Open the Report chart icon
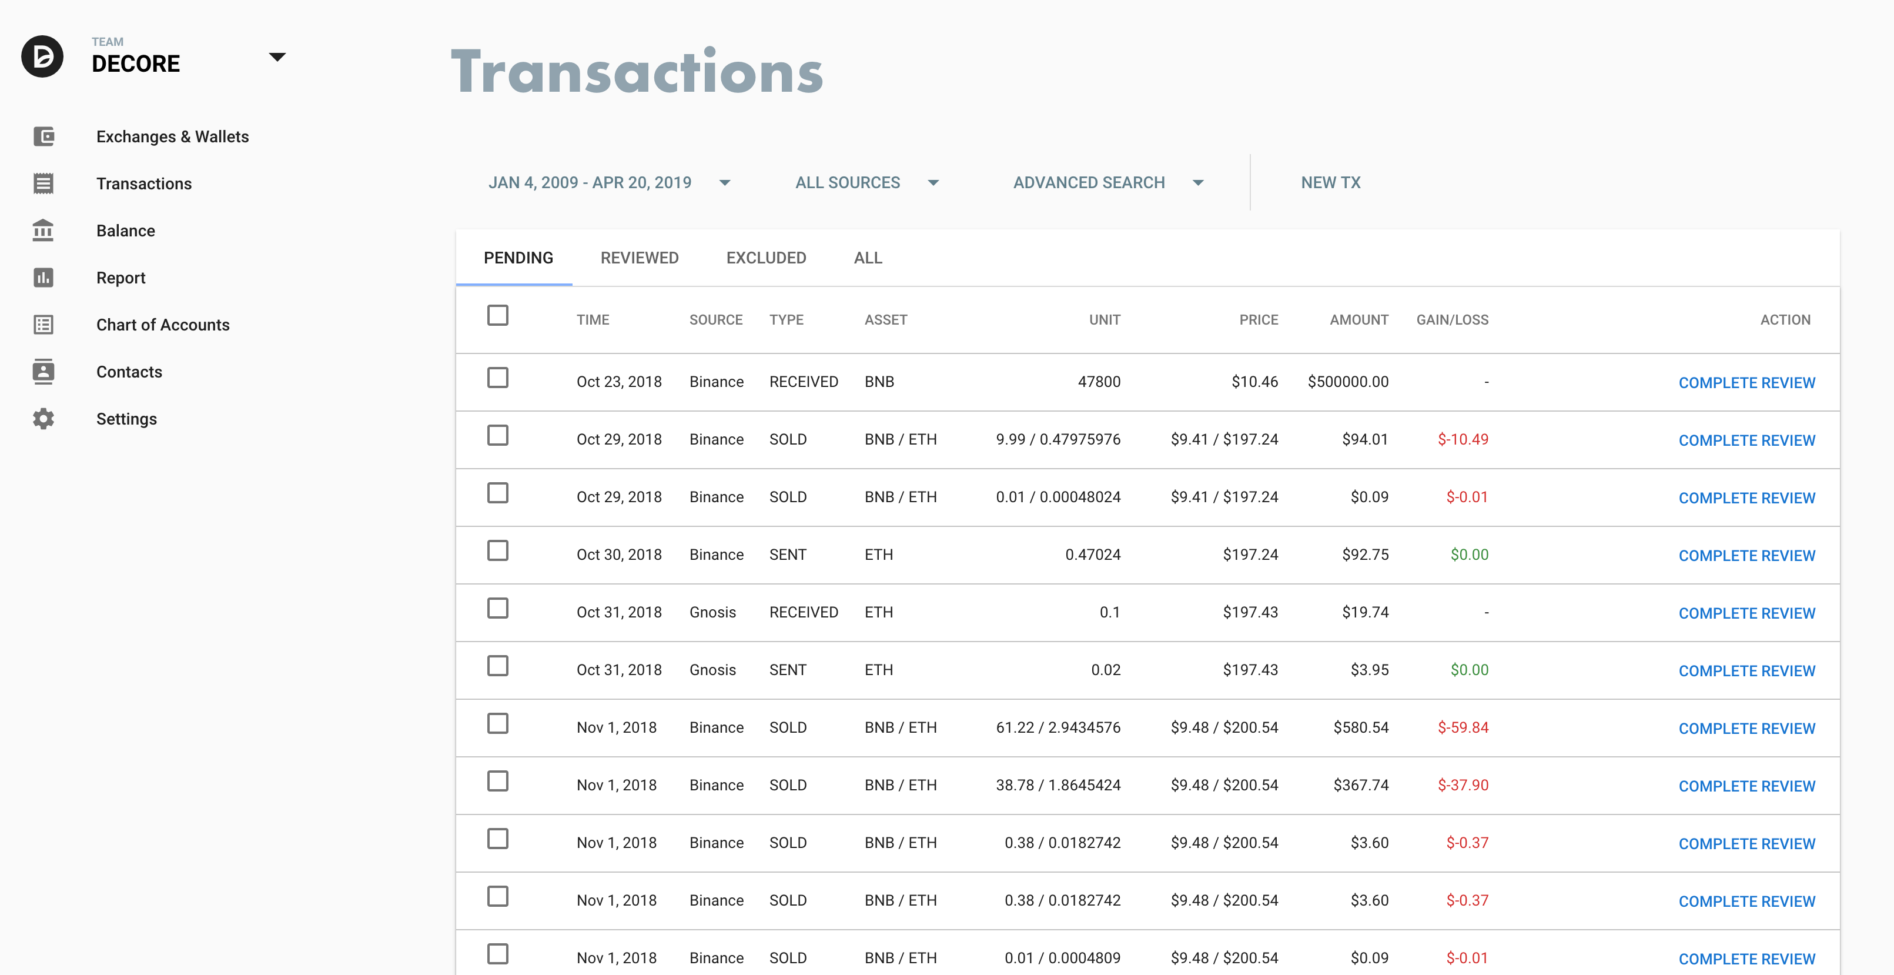 point(43,277)
